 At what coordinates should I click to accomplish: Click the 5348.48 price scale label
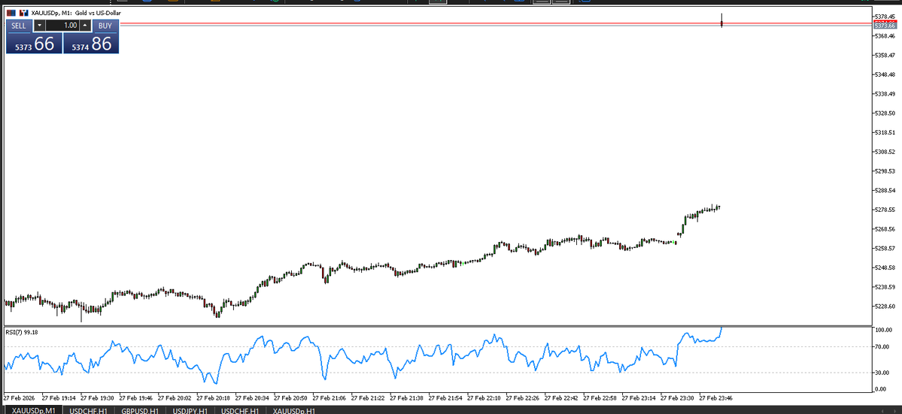click(885, 74)
